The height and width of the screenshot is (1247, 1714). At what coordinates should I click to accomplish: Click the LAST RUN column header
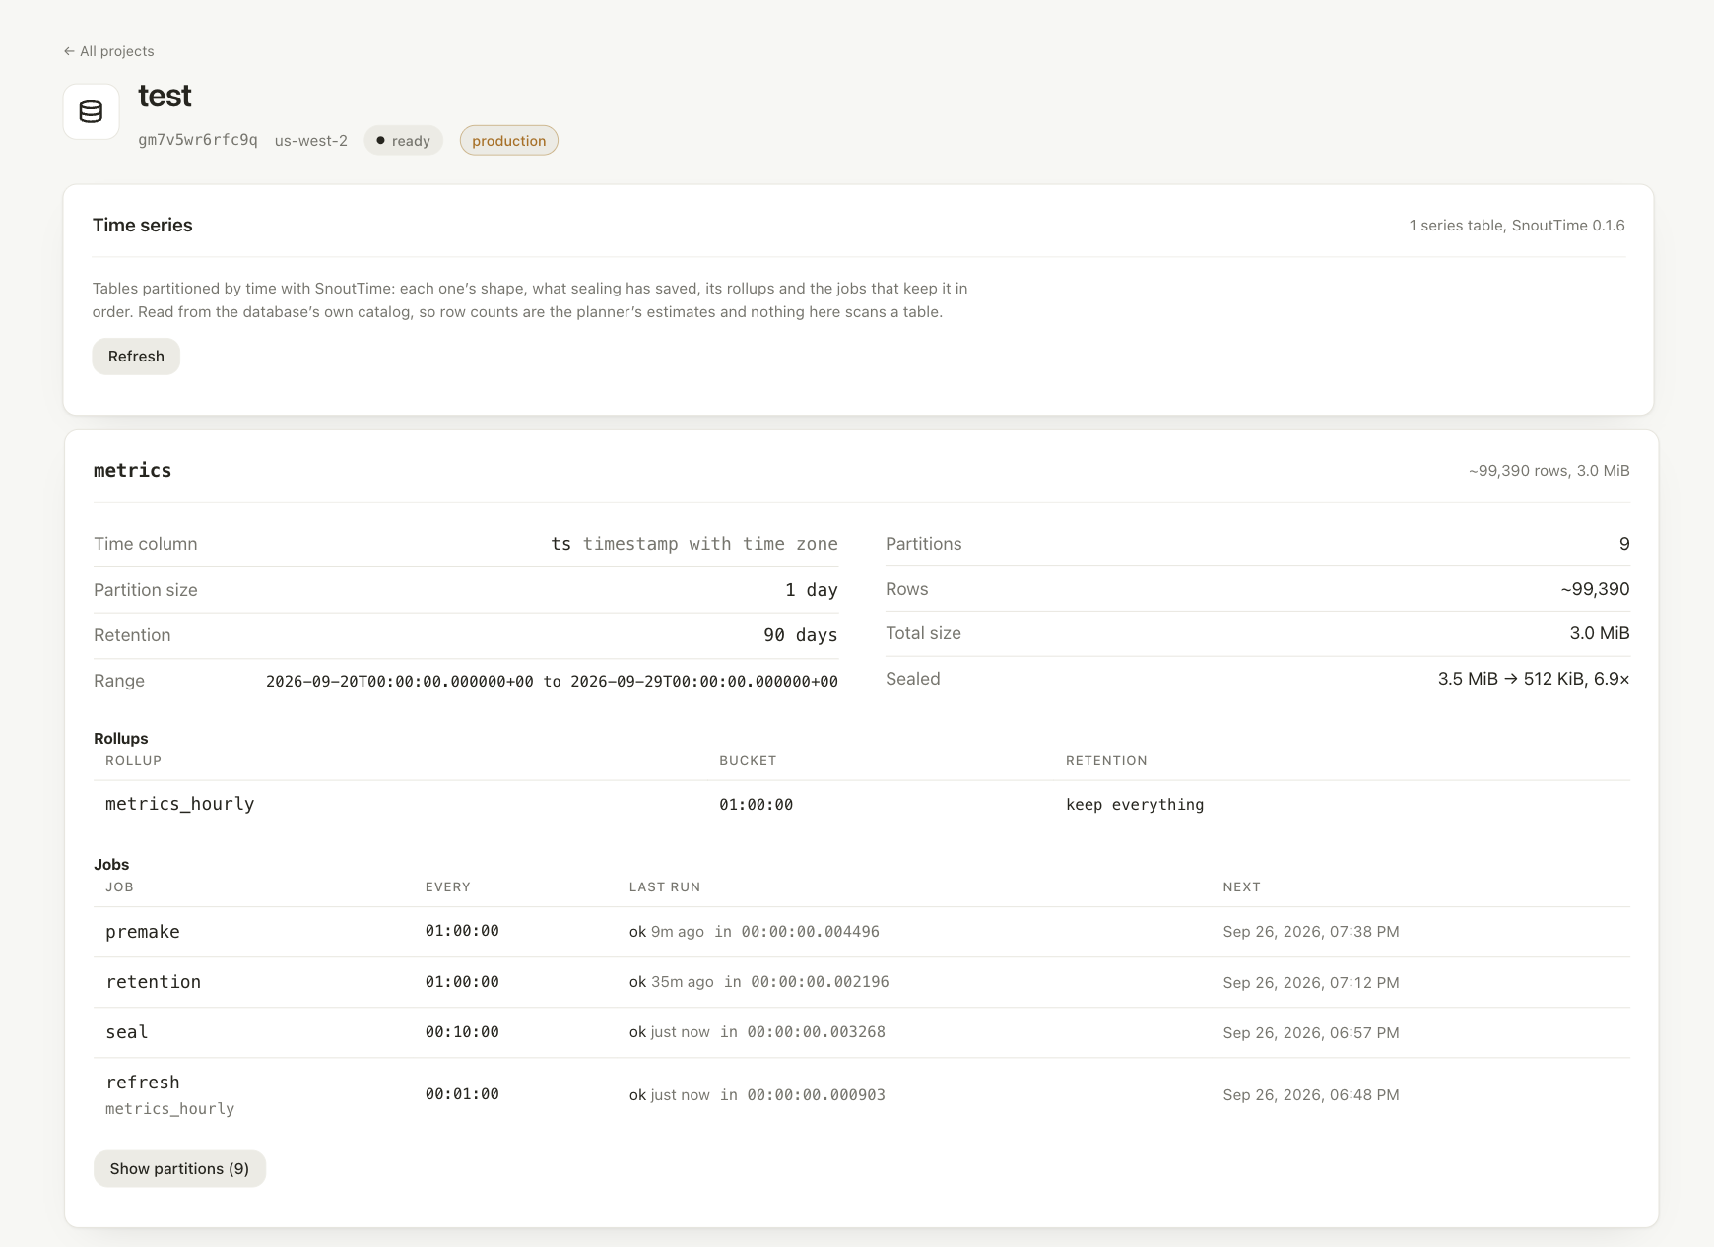click(665, 887)
